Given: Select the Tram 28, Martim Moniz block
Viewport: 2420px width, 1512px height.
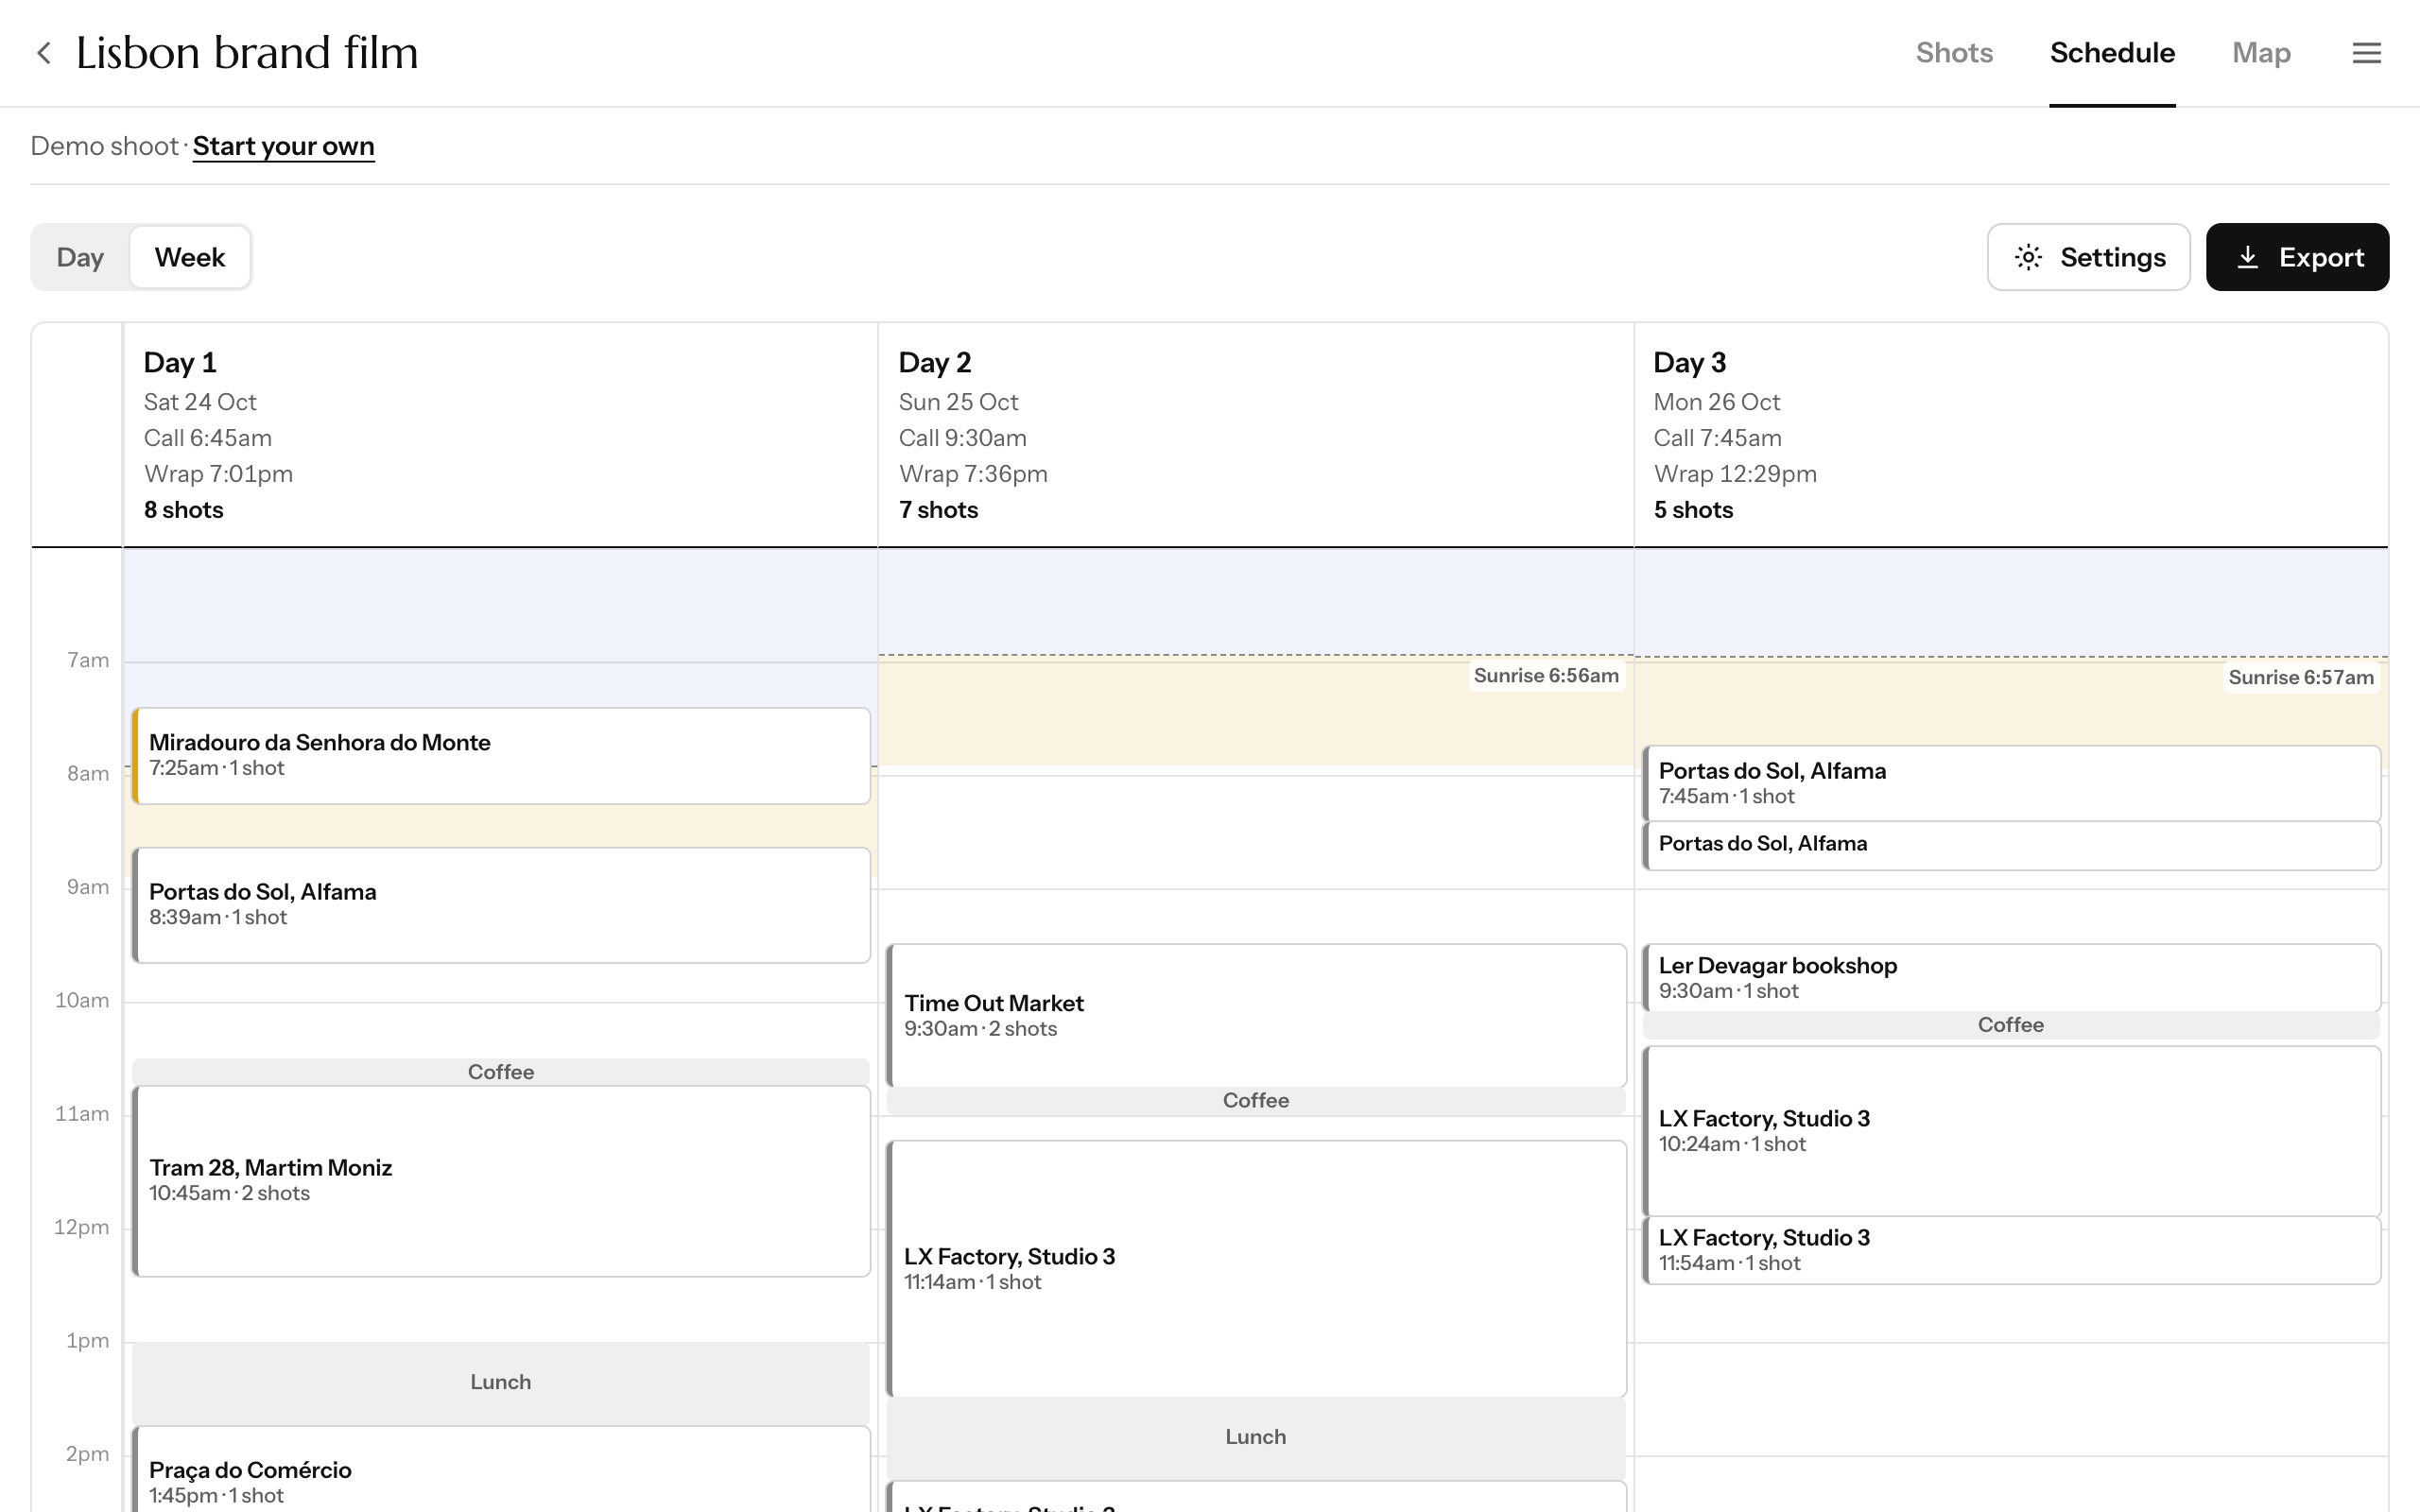Looking at the screenshot, I should click(501, 1181).
